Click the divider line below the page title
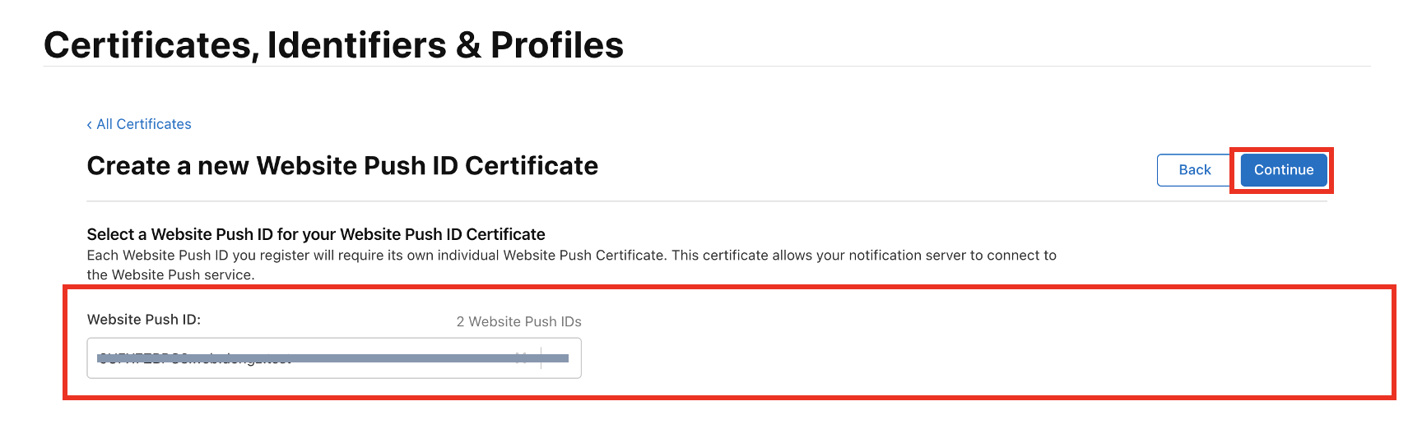 click(x=706, y=67)
